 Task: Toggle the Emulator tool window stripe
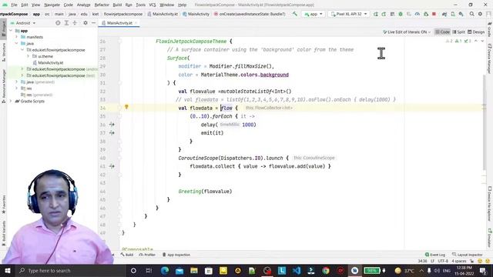tap(490, 238)
